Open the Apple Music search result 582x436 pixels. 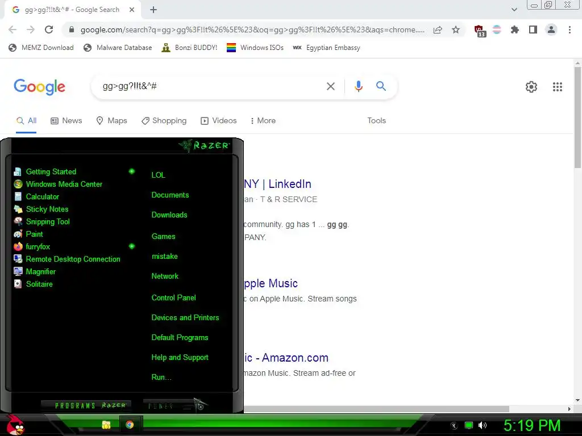coord(271,283)
